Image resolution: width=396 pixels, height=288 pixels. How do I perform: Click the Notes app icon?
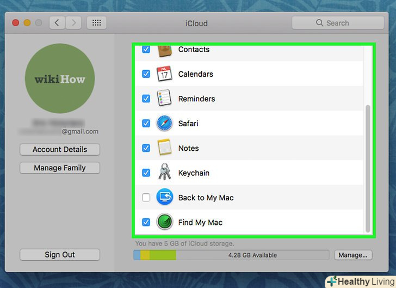click(164, 148)
